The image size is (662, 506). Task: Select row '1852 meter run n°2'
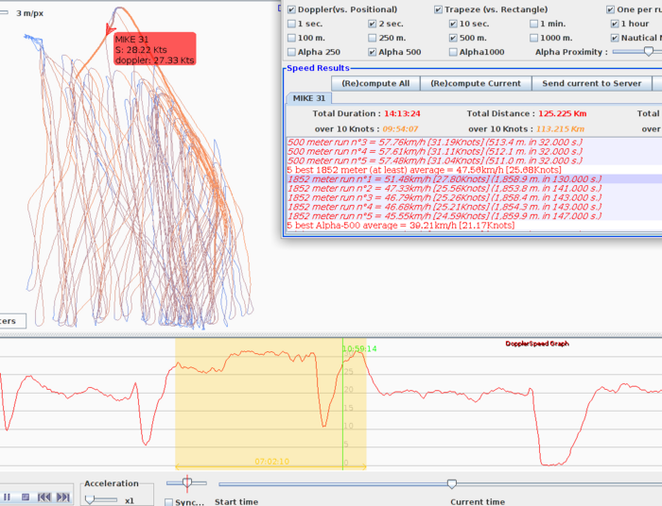(474, 188)
